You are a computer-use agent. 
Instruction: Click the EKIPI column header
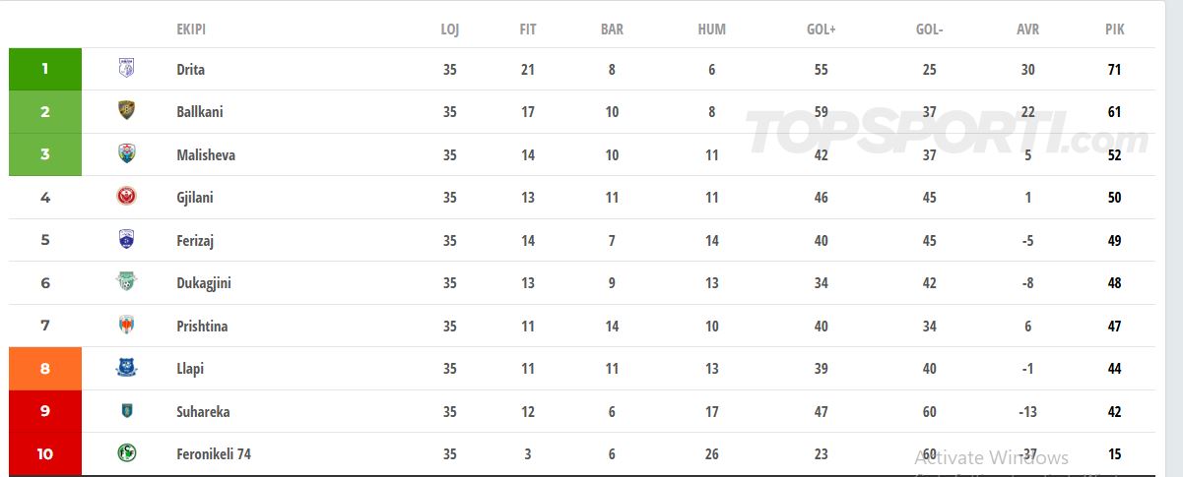click(x=191, y=30)
